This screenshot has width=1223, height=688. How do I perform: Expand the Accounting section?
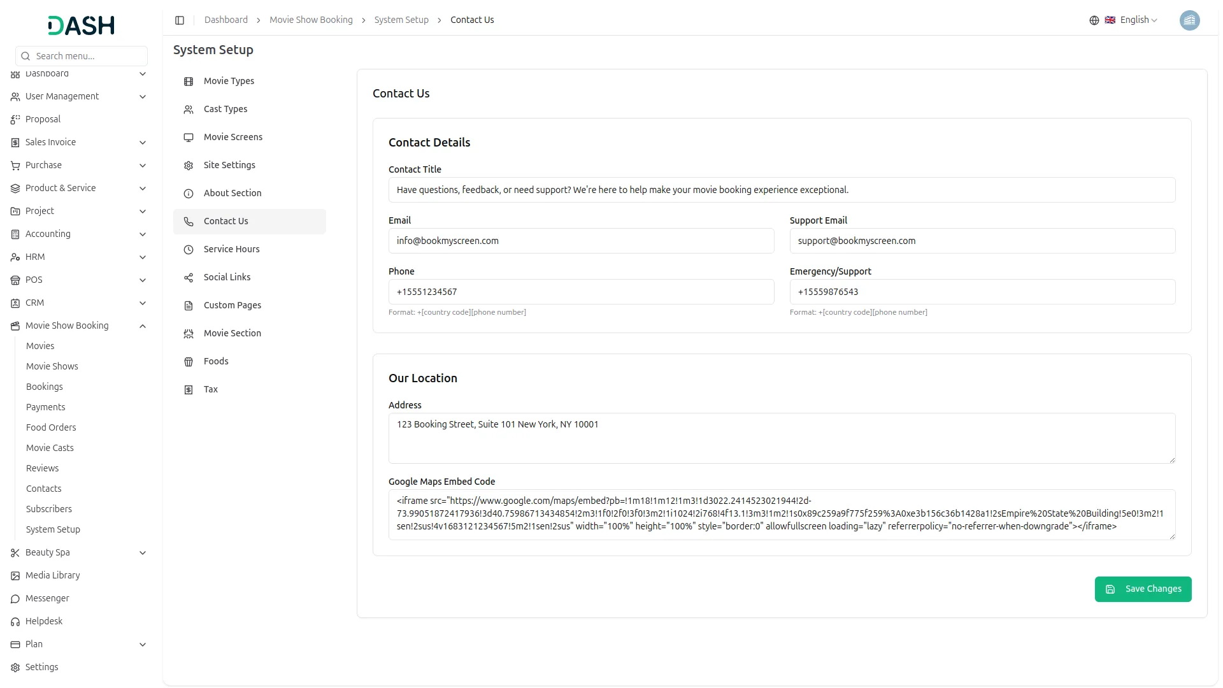click(x=143, y=234)
